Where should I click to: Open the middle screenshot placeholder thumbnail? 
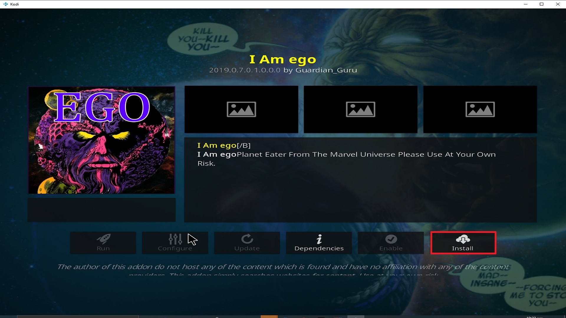click(x=361, y=110)
